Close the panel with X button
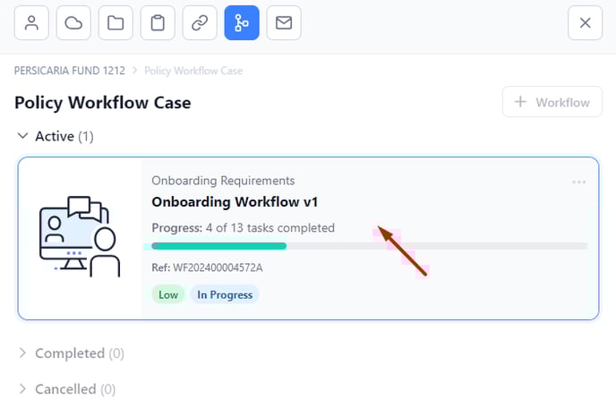 (585, 22)
